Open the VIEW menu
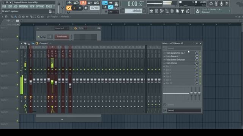Viewport: 243px width, 136px height. (32, 6)
